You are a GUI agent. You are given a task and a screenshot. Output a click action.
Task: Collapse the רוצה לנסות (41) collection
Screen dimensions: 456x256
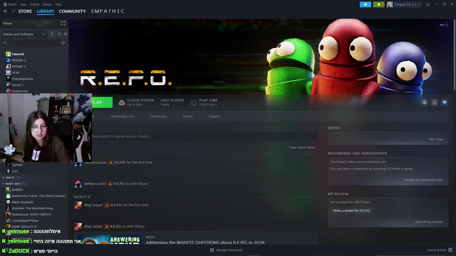click(x=14, y=183)
